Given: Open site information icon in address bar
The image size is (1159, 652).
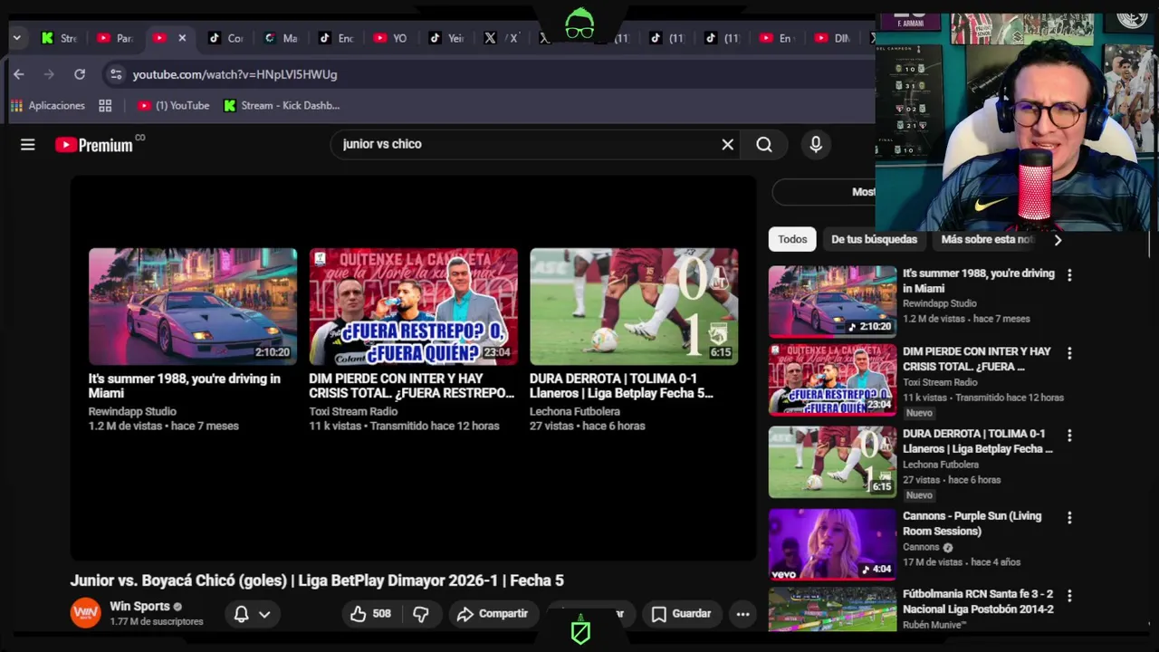Looking at the screenshot, I should pyautogui.click(x=114, y=74).
